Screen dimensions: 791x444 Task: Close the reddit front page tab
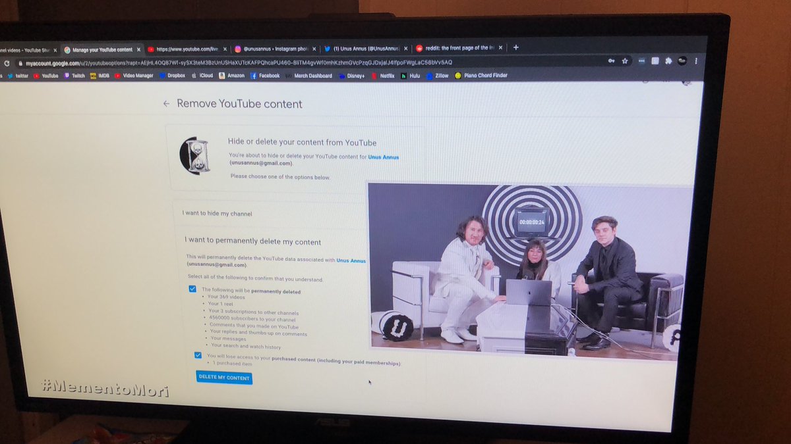coord(502,48)
